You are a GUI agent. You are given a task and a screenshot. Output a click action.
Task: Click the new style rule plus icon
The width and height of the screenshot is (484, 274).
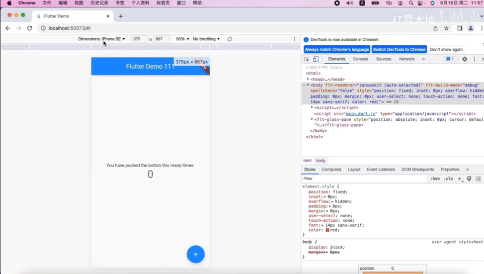[x=460, y=179]
